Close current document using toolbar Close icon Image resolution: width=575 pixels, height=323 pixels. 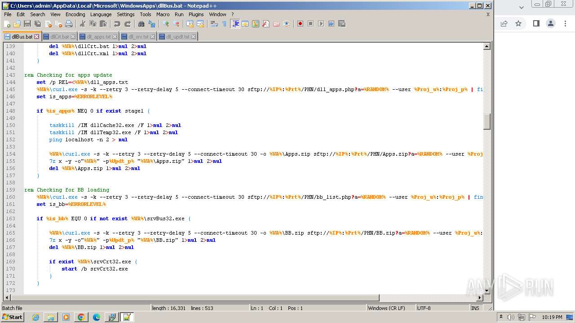[x=48, y=24]
